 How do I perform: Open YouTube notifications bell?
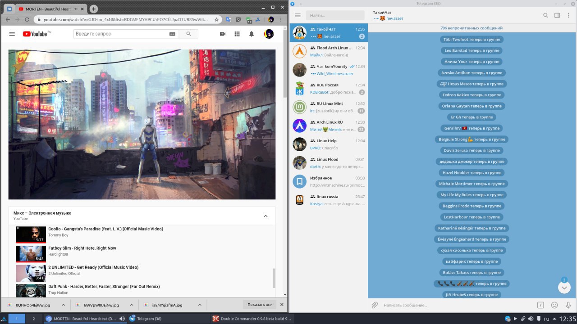[x=252, y=34]
